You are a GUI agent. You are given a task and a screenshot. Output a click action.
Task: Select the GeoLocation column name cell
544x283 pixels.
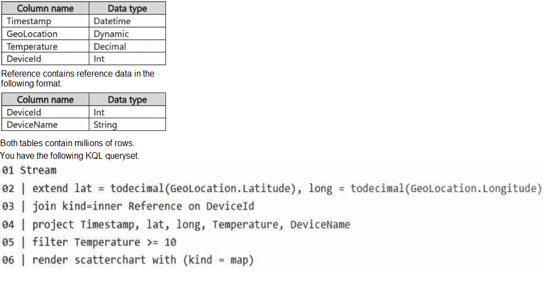(45, 33)
